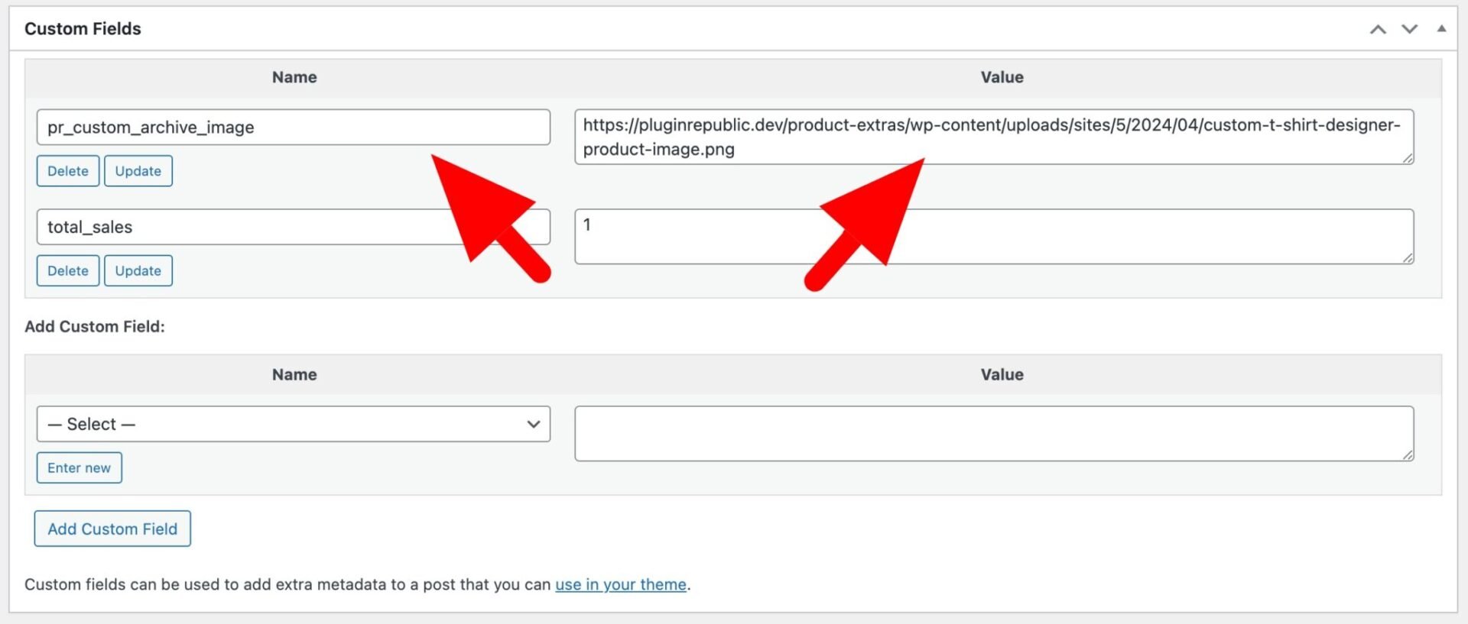Screen dimensions: 1468x624
Task: Click Enter new for a custom field name
Action: pos(79,467)
